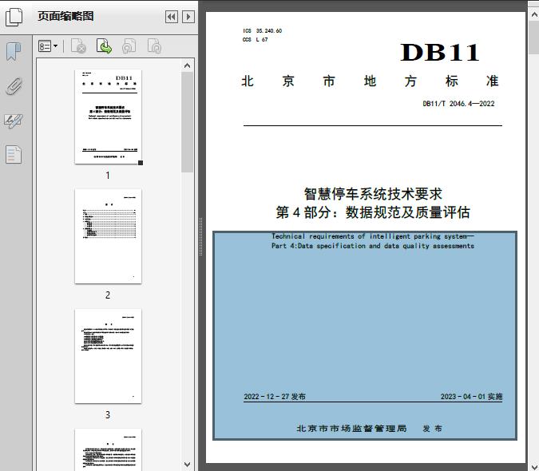Image resolution: width=539 pixels, height=471 pixels.
Task: Select page 2 thumbnail
Action: pos(108,236)
